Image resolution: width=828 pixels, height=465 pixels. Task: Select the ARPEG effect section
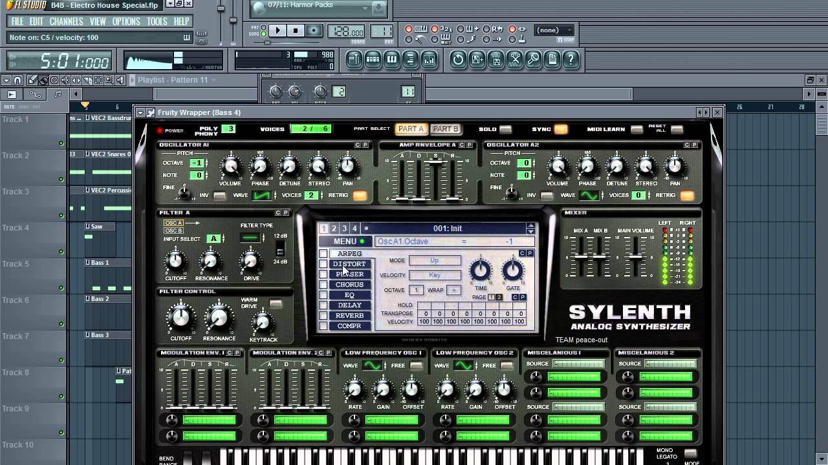tap(349, 254)
